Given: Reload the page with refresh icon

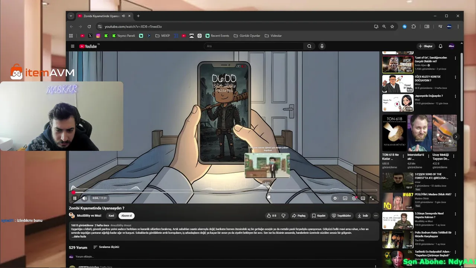Looking at the screenshot, I should [x=89, y=26].
